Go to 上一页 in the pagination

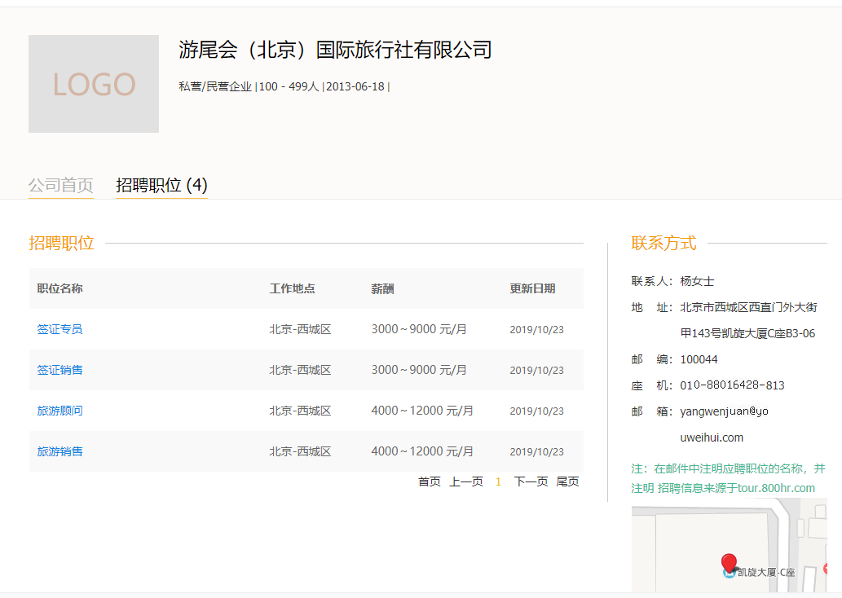pos(466,481)
